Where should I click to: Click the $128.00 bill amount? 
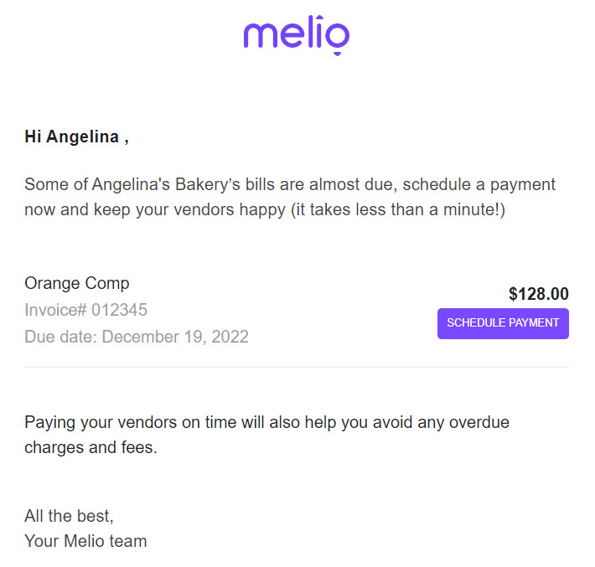point(539,294)
